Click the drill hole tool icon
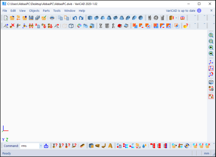216x157 pixels. (x=101, y=26)
